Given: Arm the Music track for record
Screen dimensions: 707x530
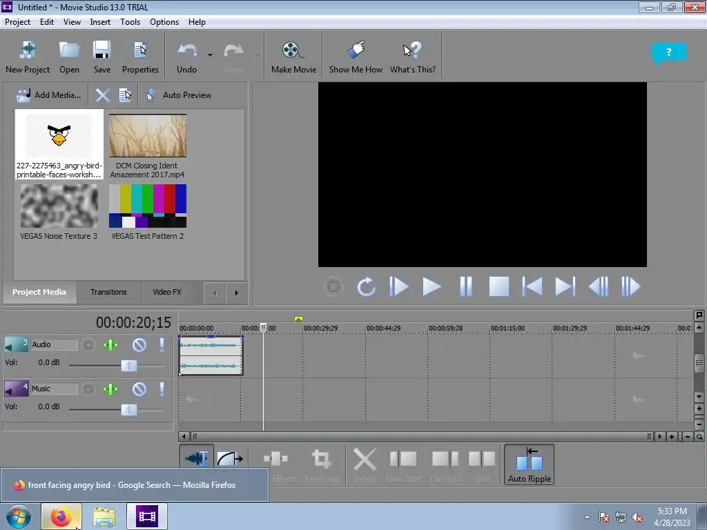Looking at the screenshot, I should [88, 389].
